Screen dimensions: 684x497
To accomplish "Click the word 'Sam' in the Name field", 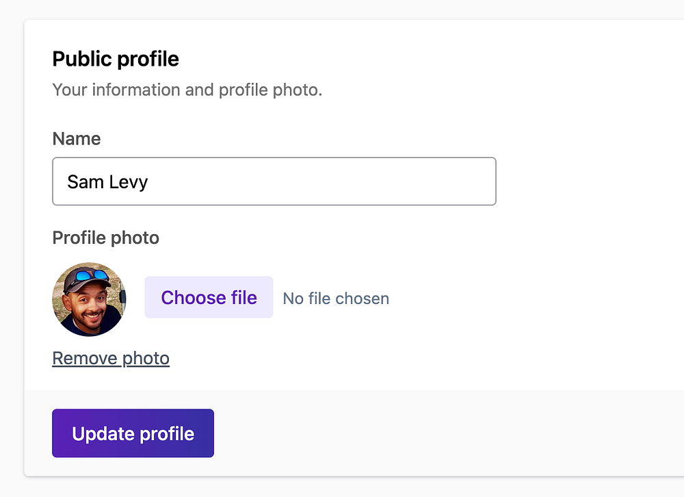I will [x=85, y=182].
